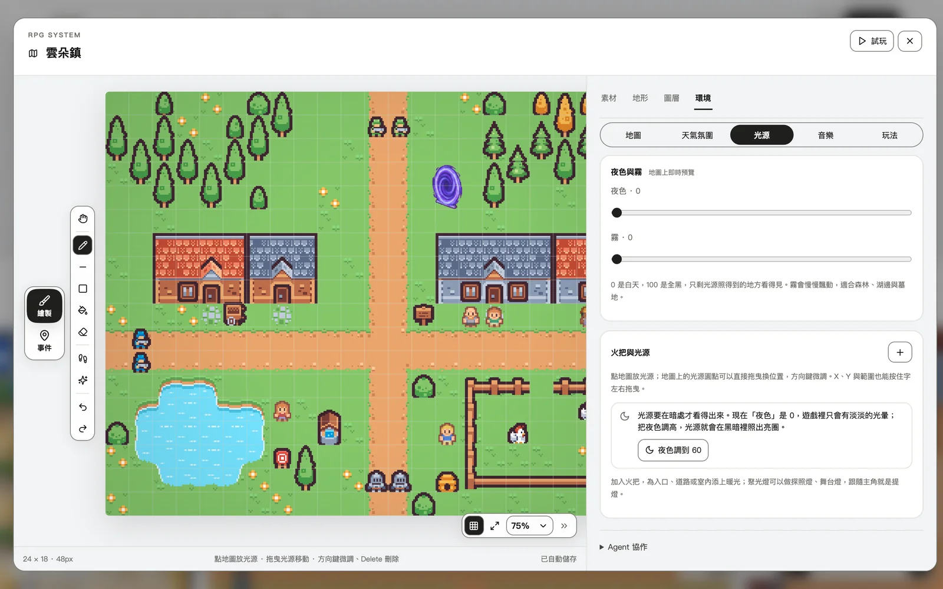Collapse side panel with double chevron
This screenshot has width=943, height=589.
tap(564, 526)
